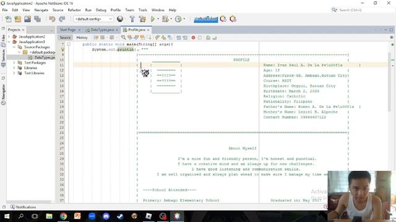Open Discord from the taskbar

coord(106,216)
